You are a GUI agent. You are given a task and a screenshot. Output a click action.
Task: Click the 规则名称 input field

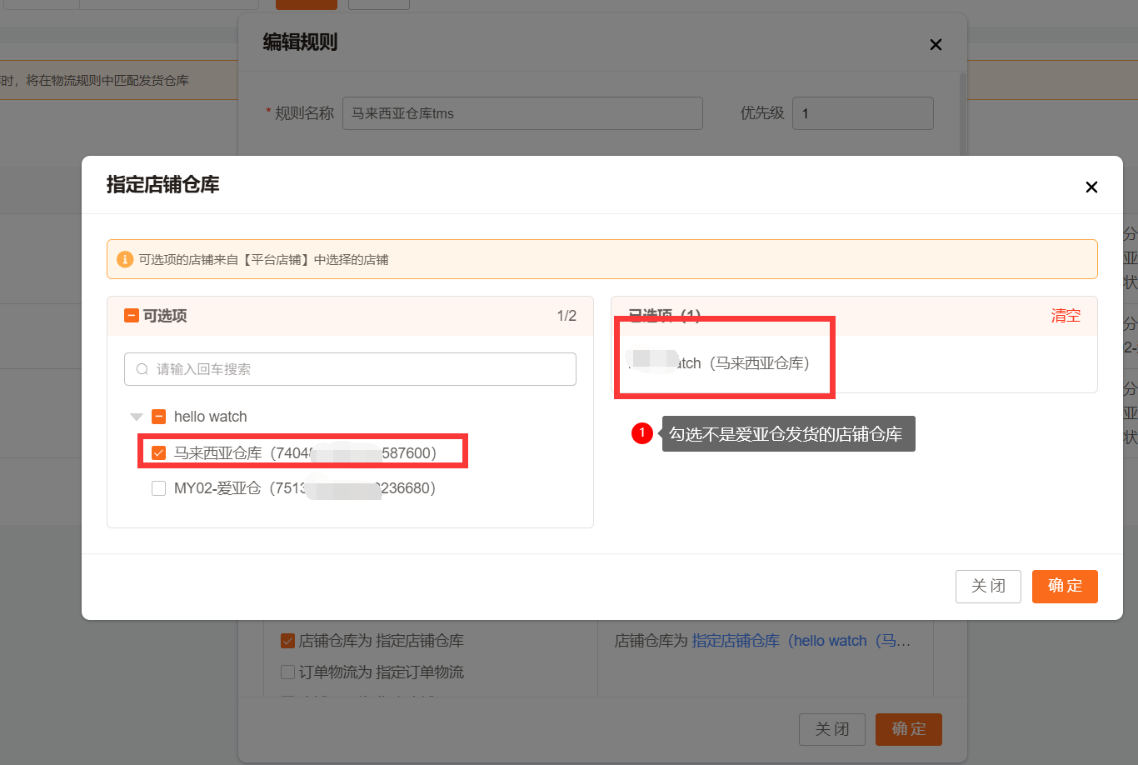point(522,113)
